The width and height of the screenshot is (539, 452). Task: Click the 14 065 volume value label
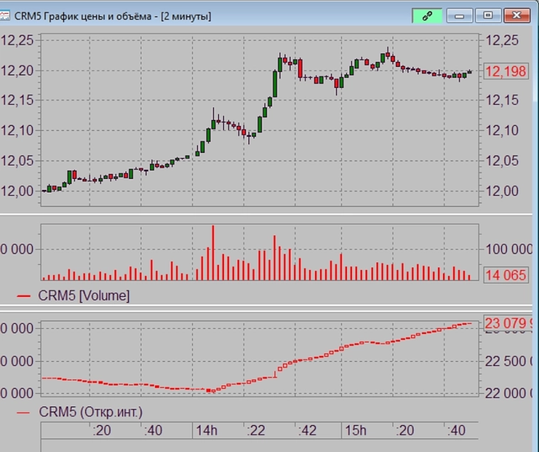[x=506, y=276]
